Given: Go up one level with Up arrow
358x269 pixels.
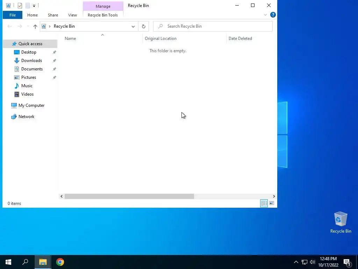Looking at the screenshot, I should 35,26.
